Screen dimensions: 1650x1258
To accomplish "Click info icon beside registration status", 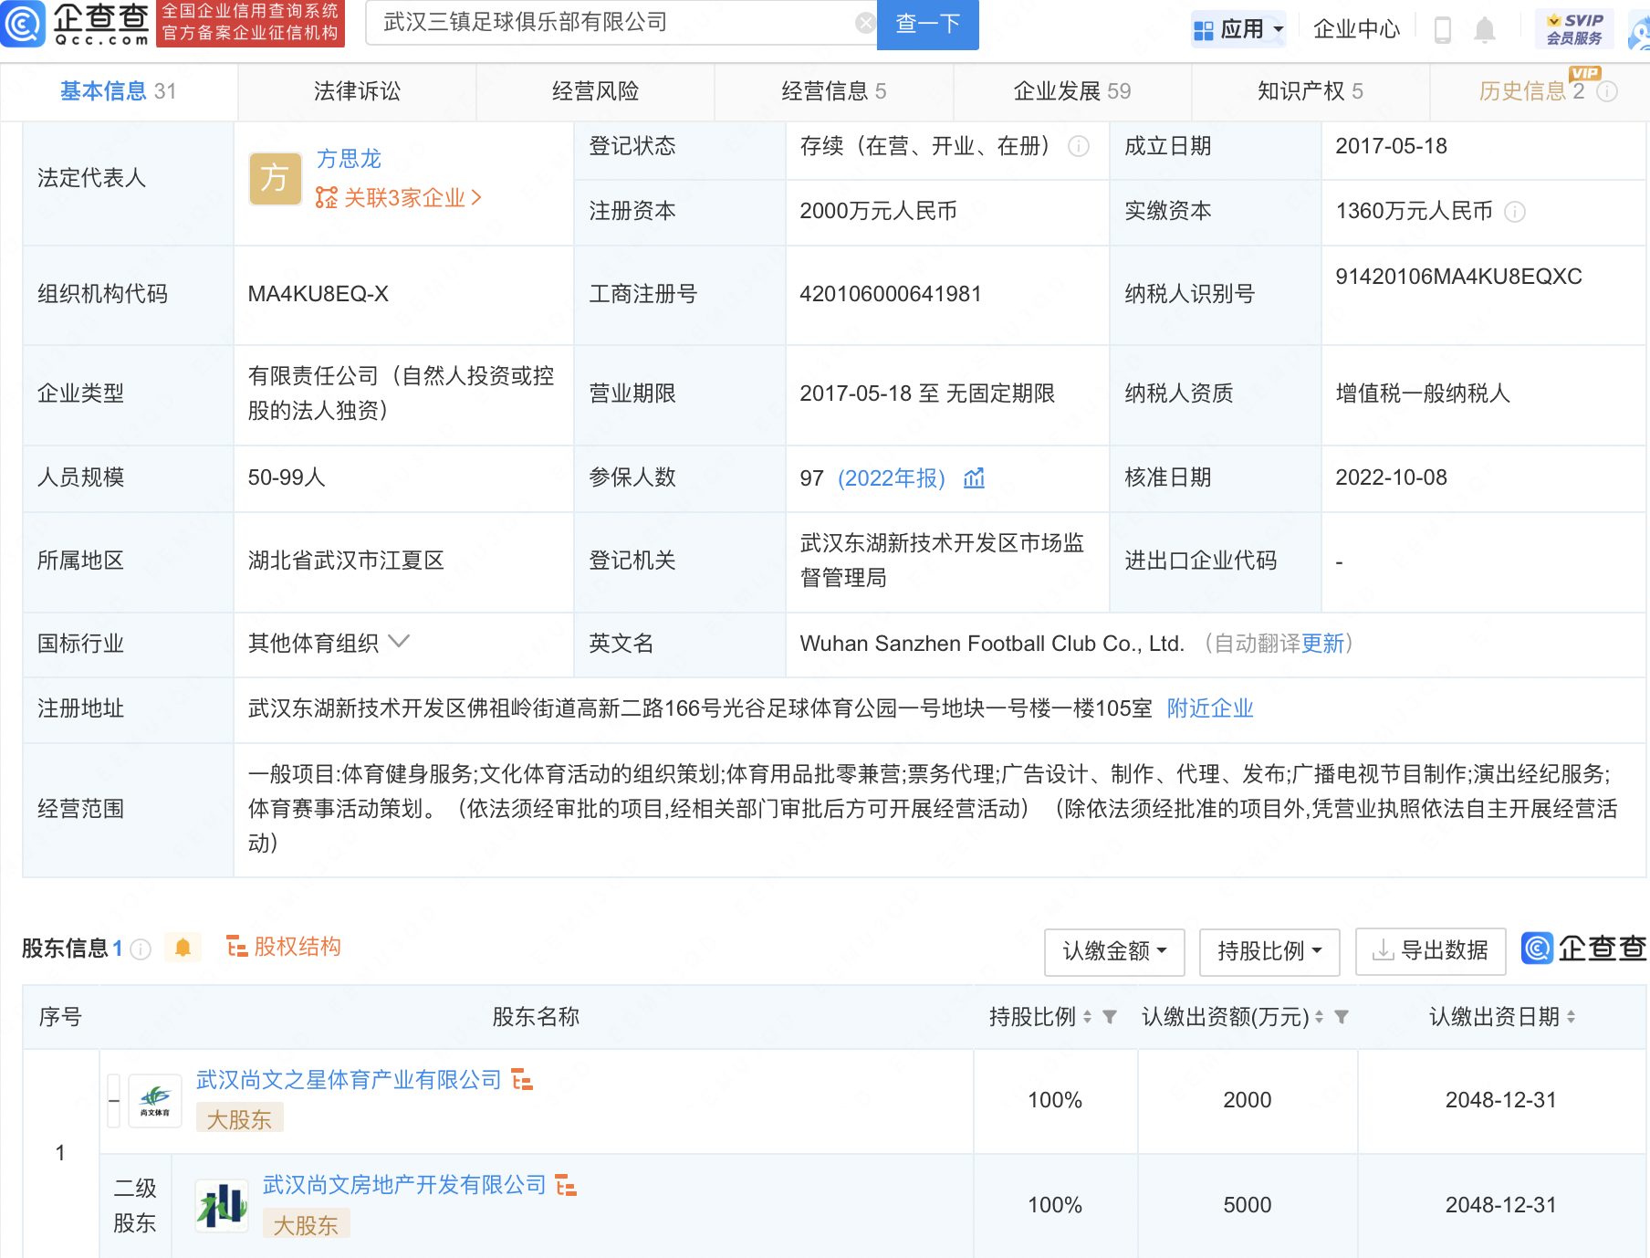I will point(1079,146).
